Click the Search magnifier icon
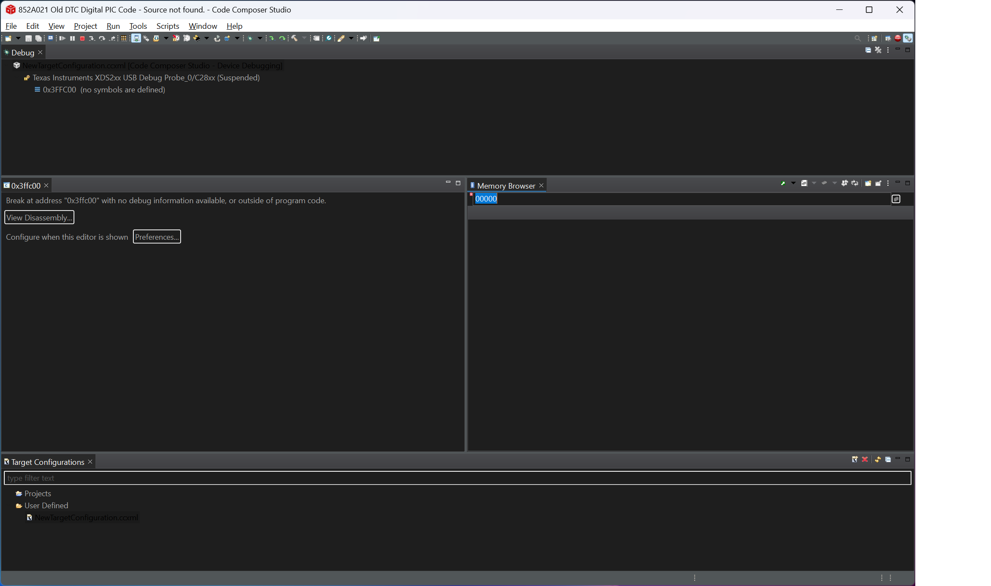The width and height of the screenshot is (991, 586). click(857, 39)
